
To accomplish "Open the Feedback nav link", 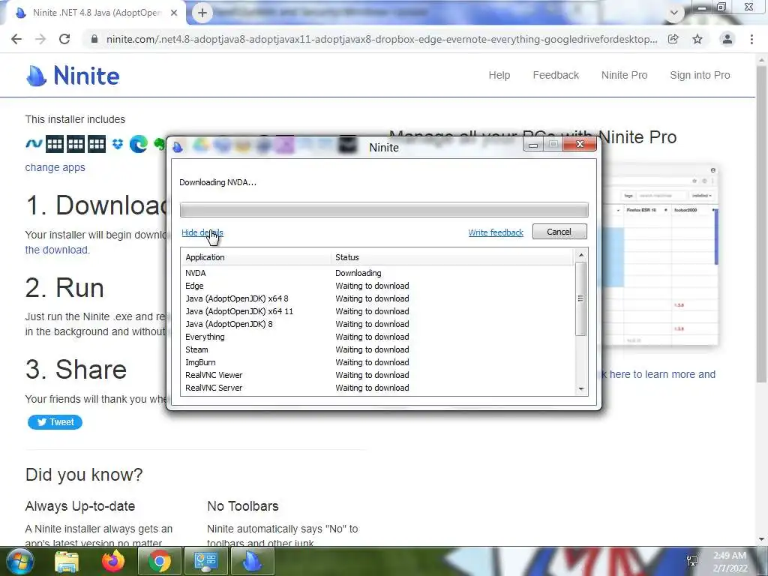I will click(x=556, y=75).
